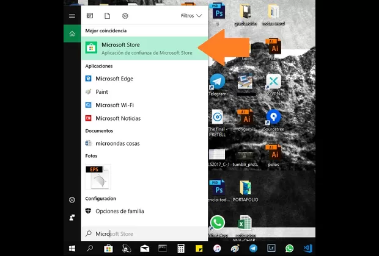
Task: Open Visual Studio Code on taskbar
Action: 307,248
